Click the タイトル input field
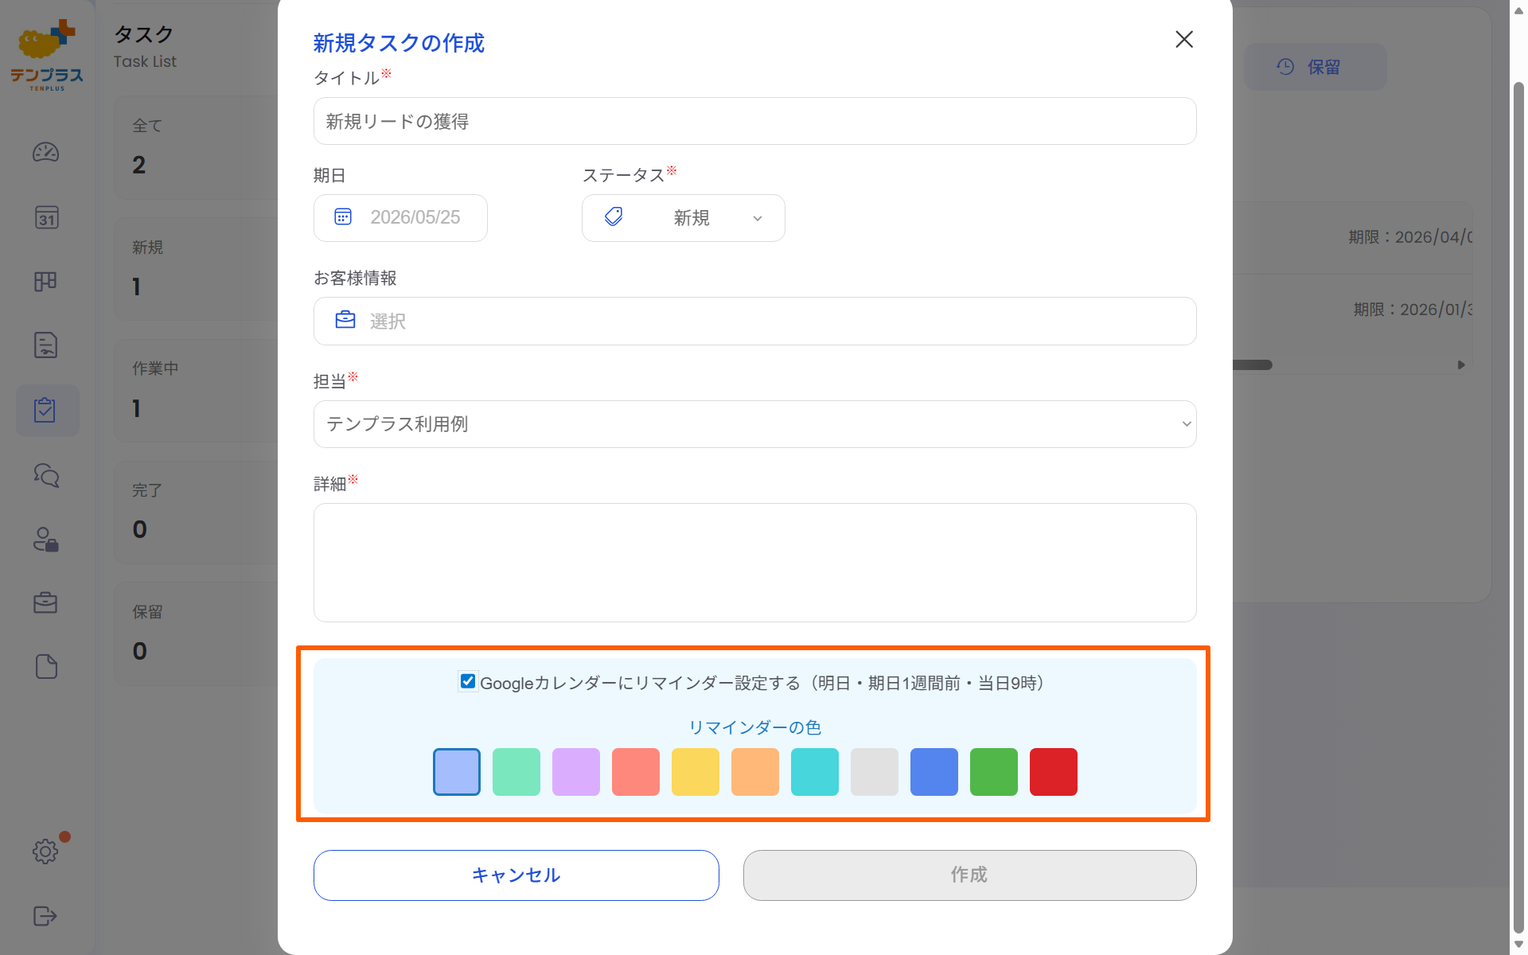 tap(754, 121)
